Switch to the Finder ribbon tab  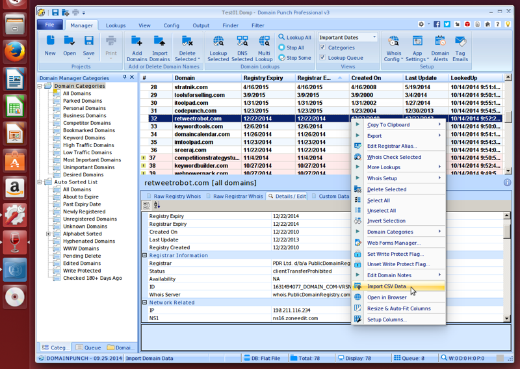coord(230,25)
